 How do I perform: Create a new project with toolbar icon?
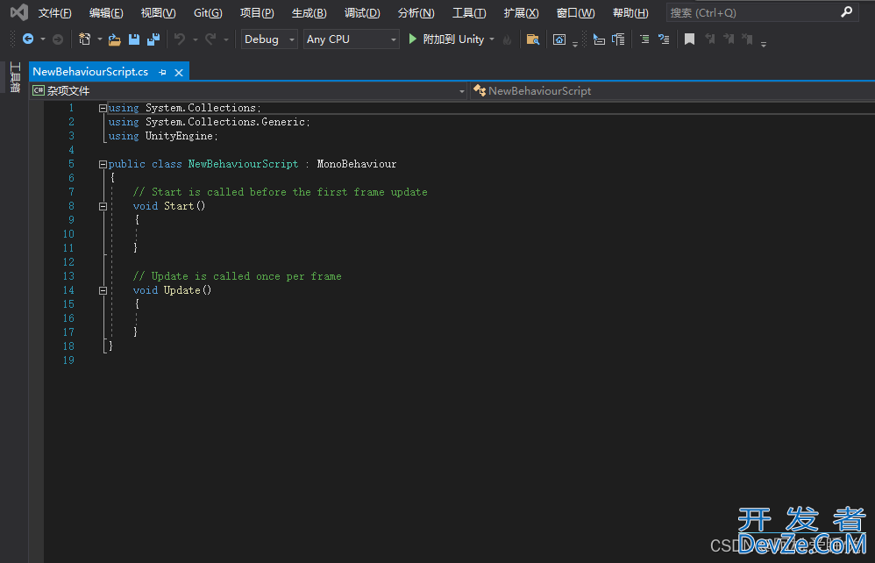click(x=85, y=39)
